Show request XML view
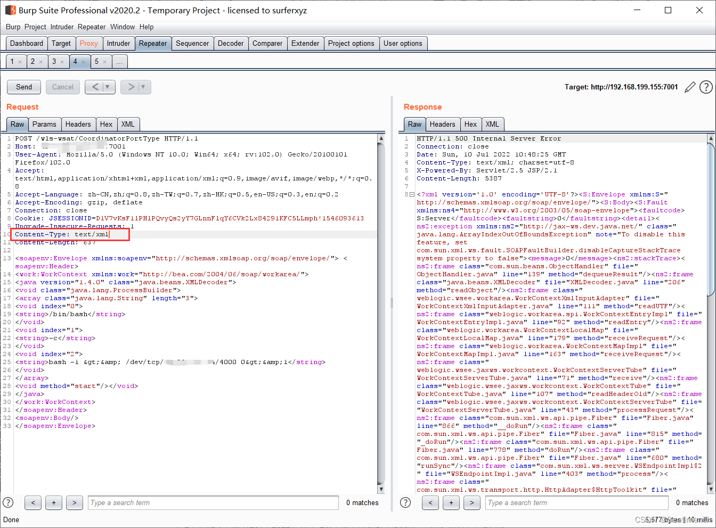This screenshot has width=716, height=528. click(x=128, y=124)
